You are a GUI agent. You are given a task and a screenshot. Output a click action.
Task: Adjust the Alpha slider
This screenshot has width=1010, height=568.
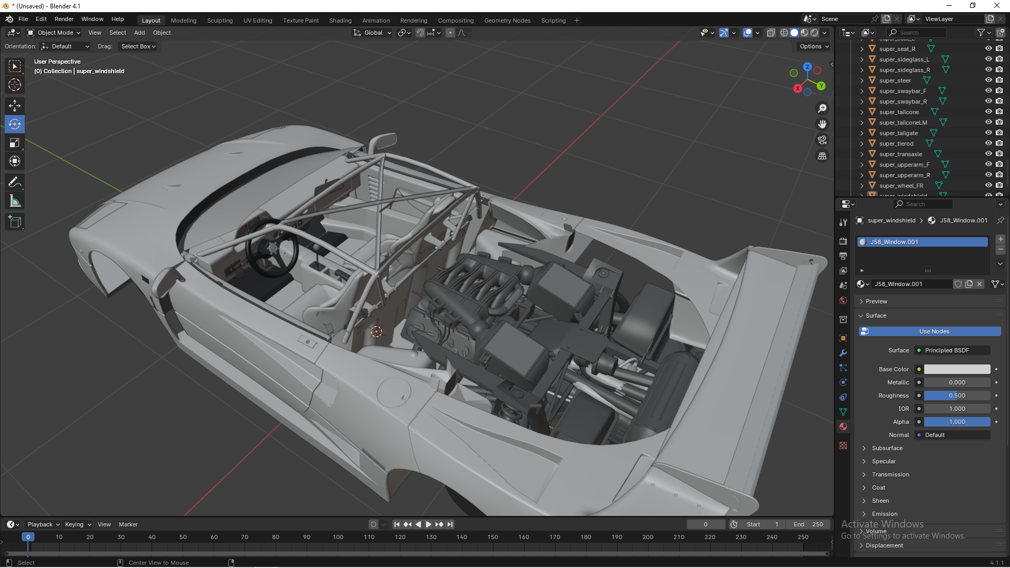pyautogui.click(x=957, y=422)
